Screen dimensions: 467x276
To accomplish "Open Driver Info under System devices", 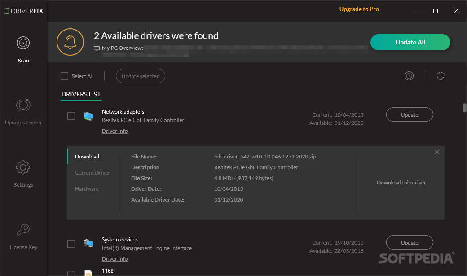I will pos(115,259).
